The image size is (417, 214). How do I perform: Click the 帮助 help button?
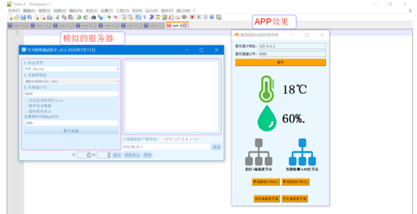pos(147,155)
